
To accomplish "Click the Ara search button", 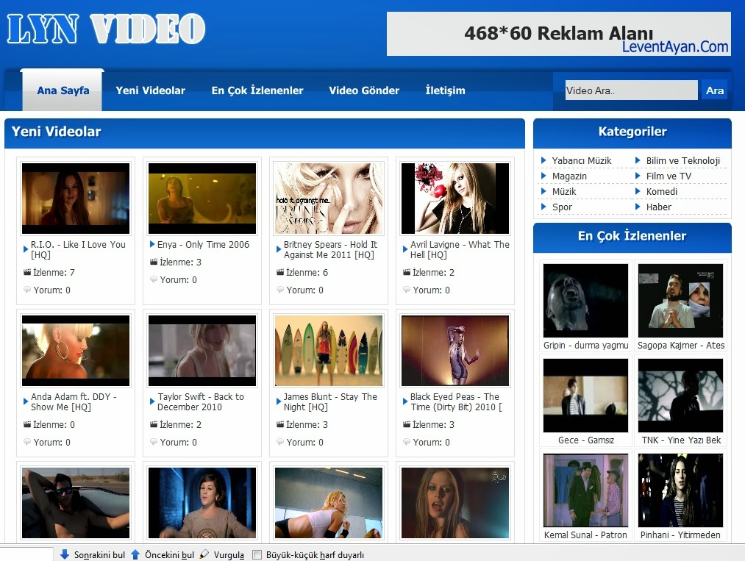I will 714,90.
